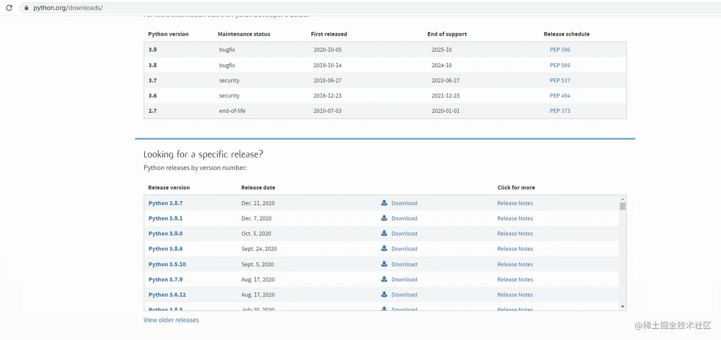Click download icon for Python 3.8.7
Screen dimensions: 721x340
pyautogui.click(x=384, y=203)
